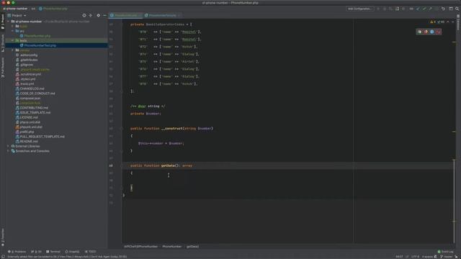Show warnings count in inspection widget
Image resolution: width=461 pixels, height=259 pixels.
click(433, 22)
